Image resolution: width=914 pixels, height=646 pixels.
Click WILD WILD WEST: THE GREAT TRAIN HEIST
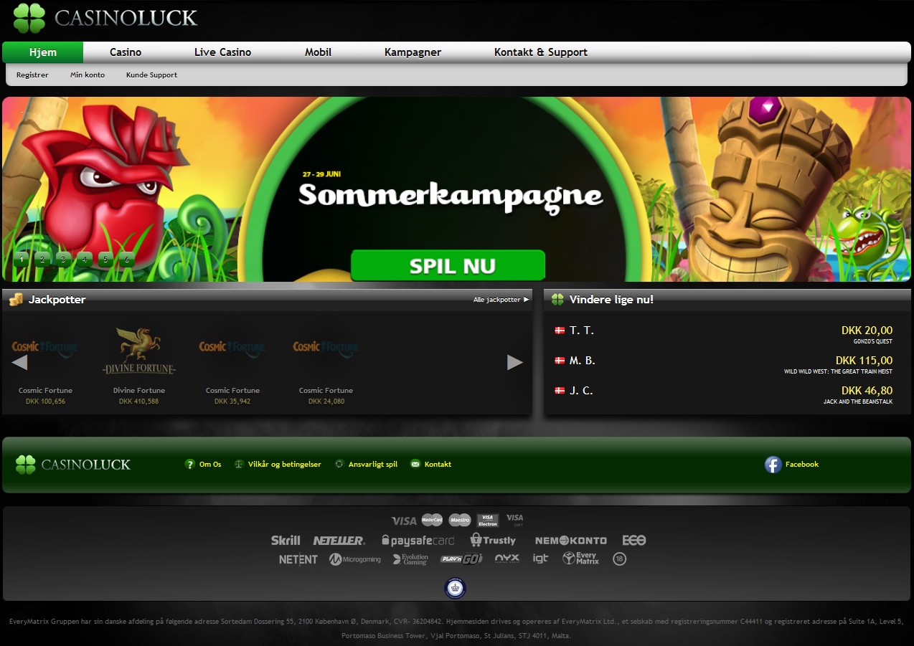click(839, 372)
